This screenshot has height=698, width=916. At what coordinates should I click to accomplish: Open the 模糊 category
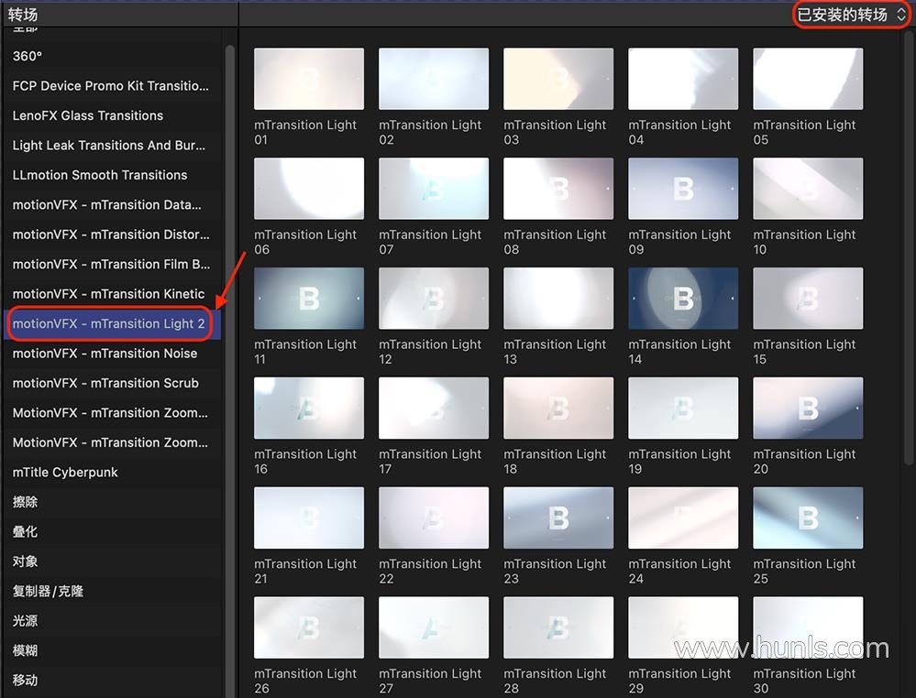click(x=112, y=650)
